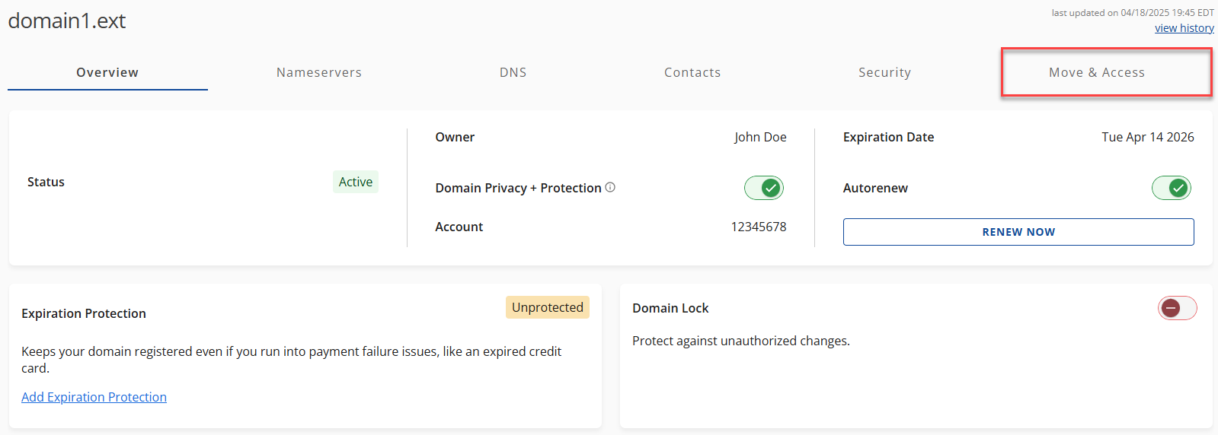Disable the Domain Privacy + Protection toggle
This screenshot has width=1218, height=435.
763,188
